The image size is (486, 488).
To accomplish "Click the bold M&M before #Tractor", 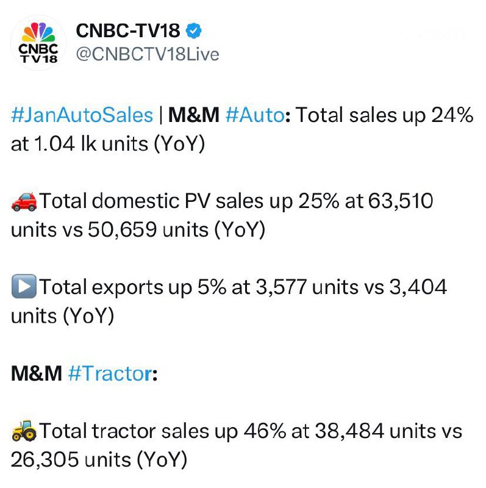I will [x=37, y=373].
